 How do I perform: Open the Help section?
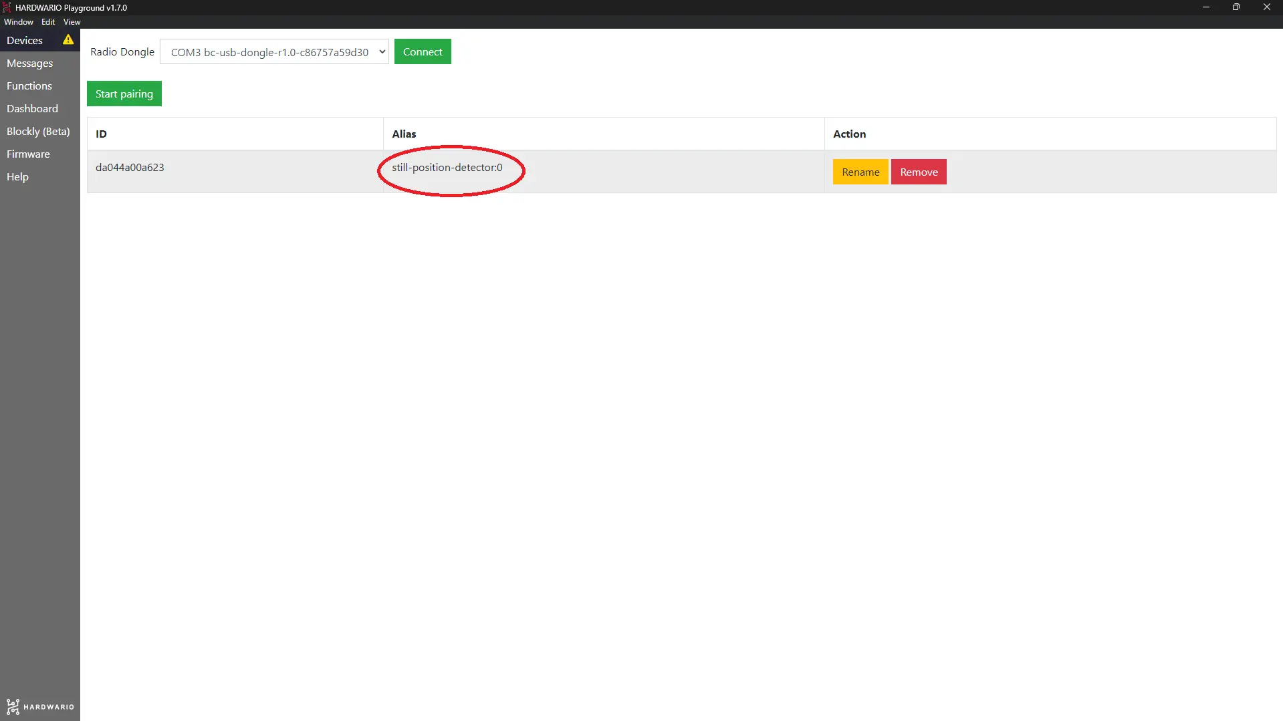40,176
